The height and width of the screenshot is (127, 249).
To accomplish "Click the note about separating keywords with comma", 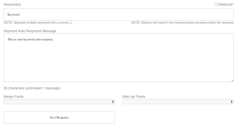I will click(x=38, y=23).
